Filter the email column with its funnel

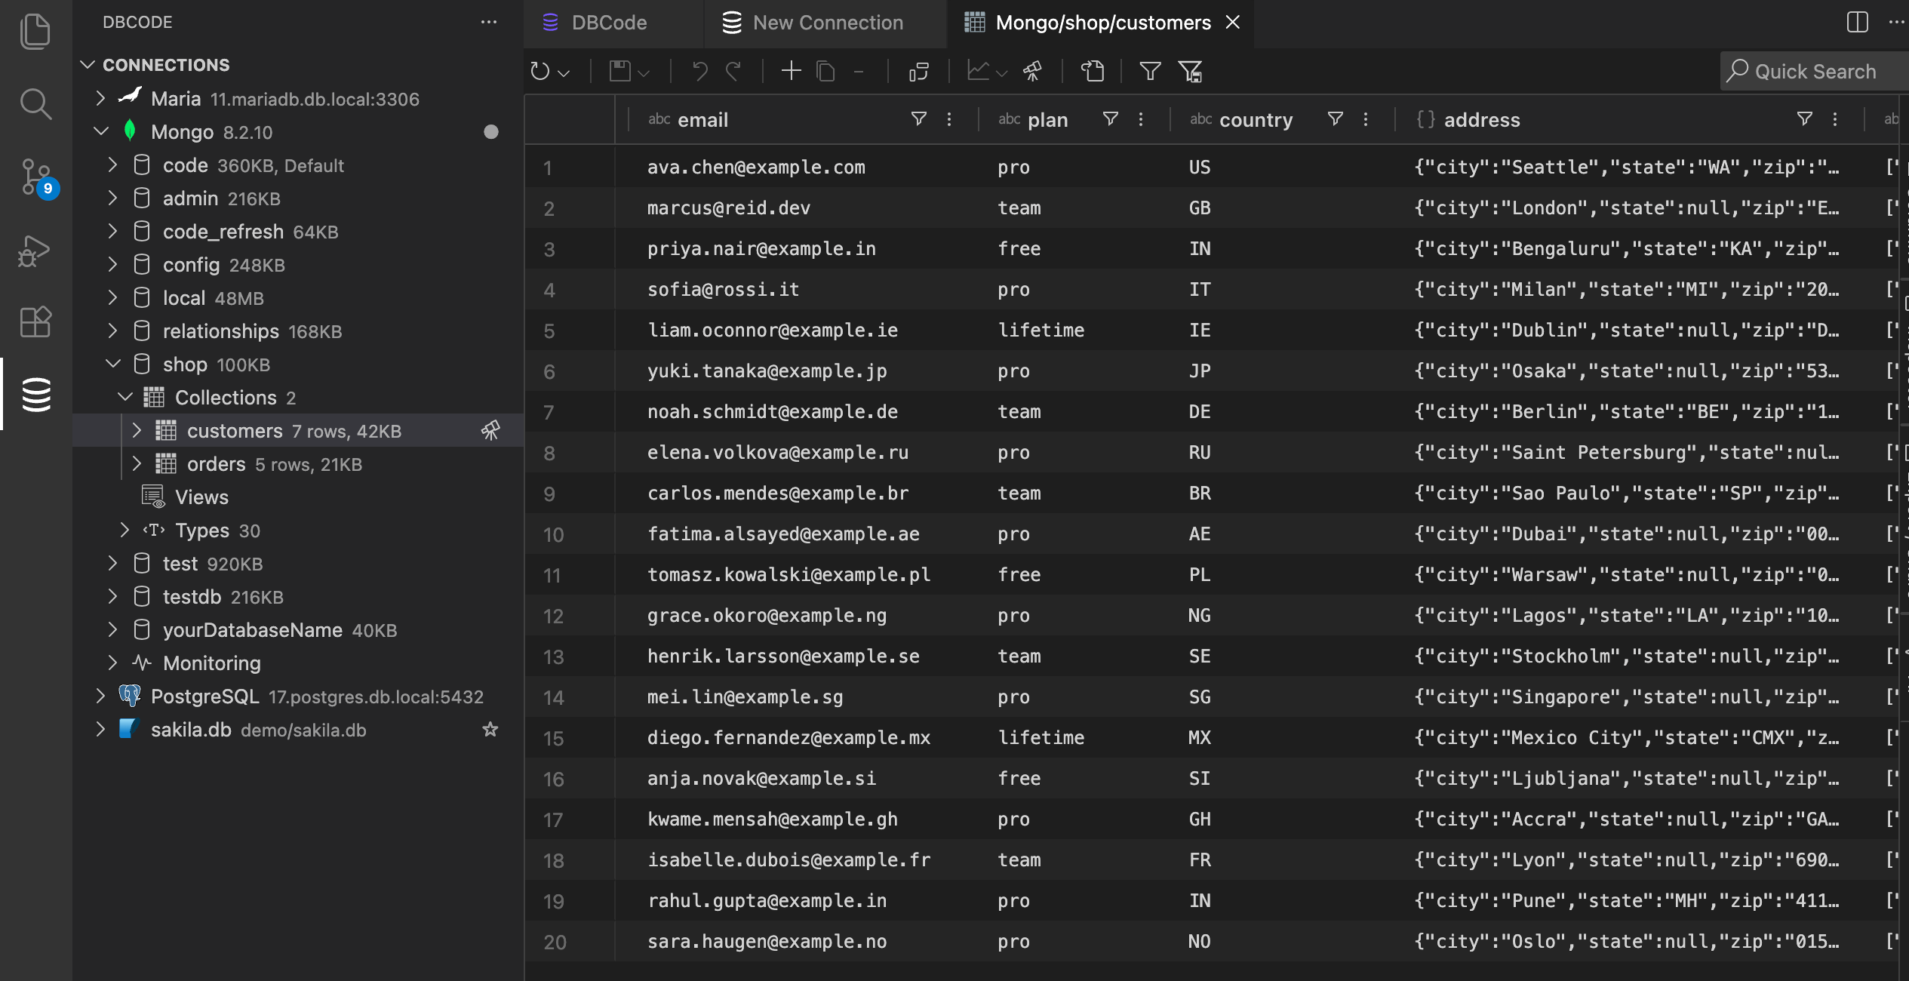(x=918, y=119)
